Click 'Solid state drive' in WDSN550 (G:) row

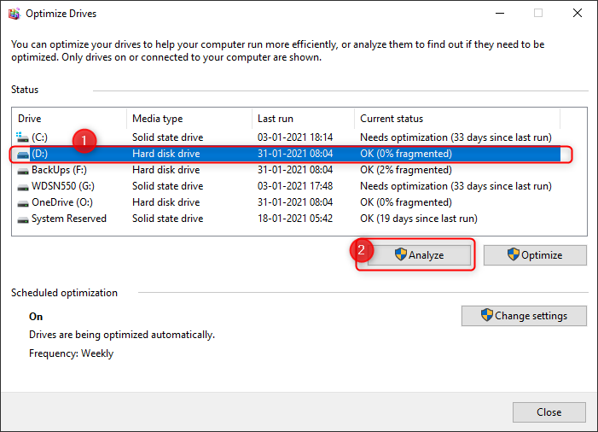coord(168,186)
